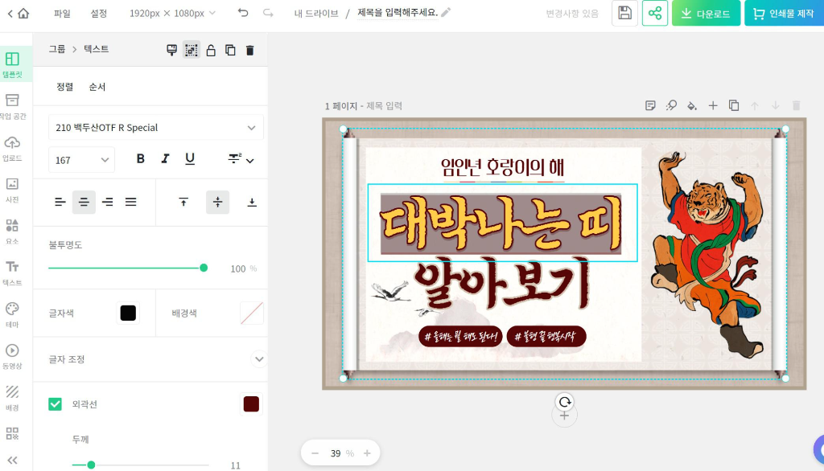Open the 사진 sidebar panel
The image size is (824, 471).
(x=13, y=190)
